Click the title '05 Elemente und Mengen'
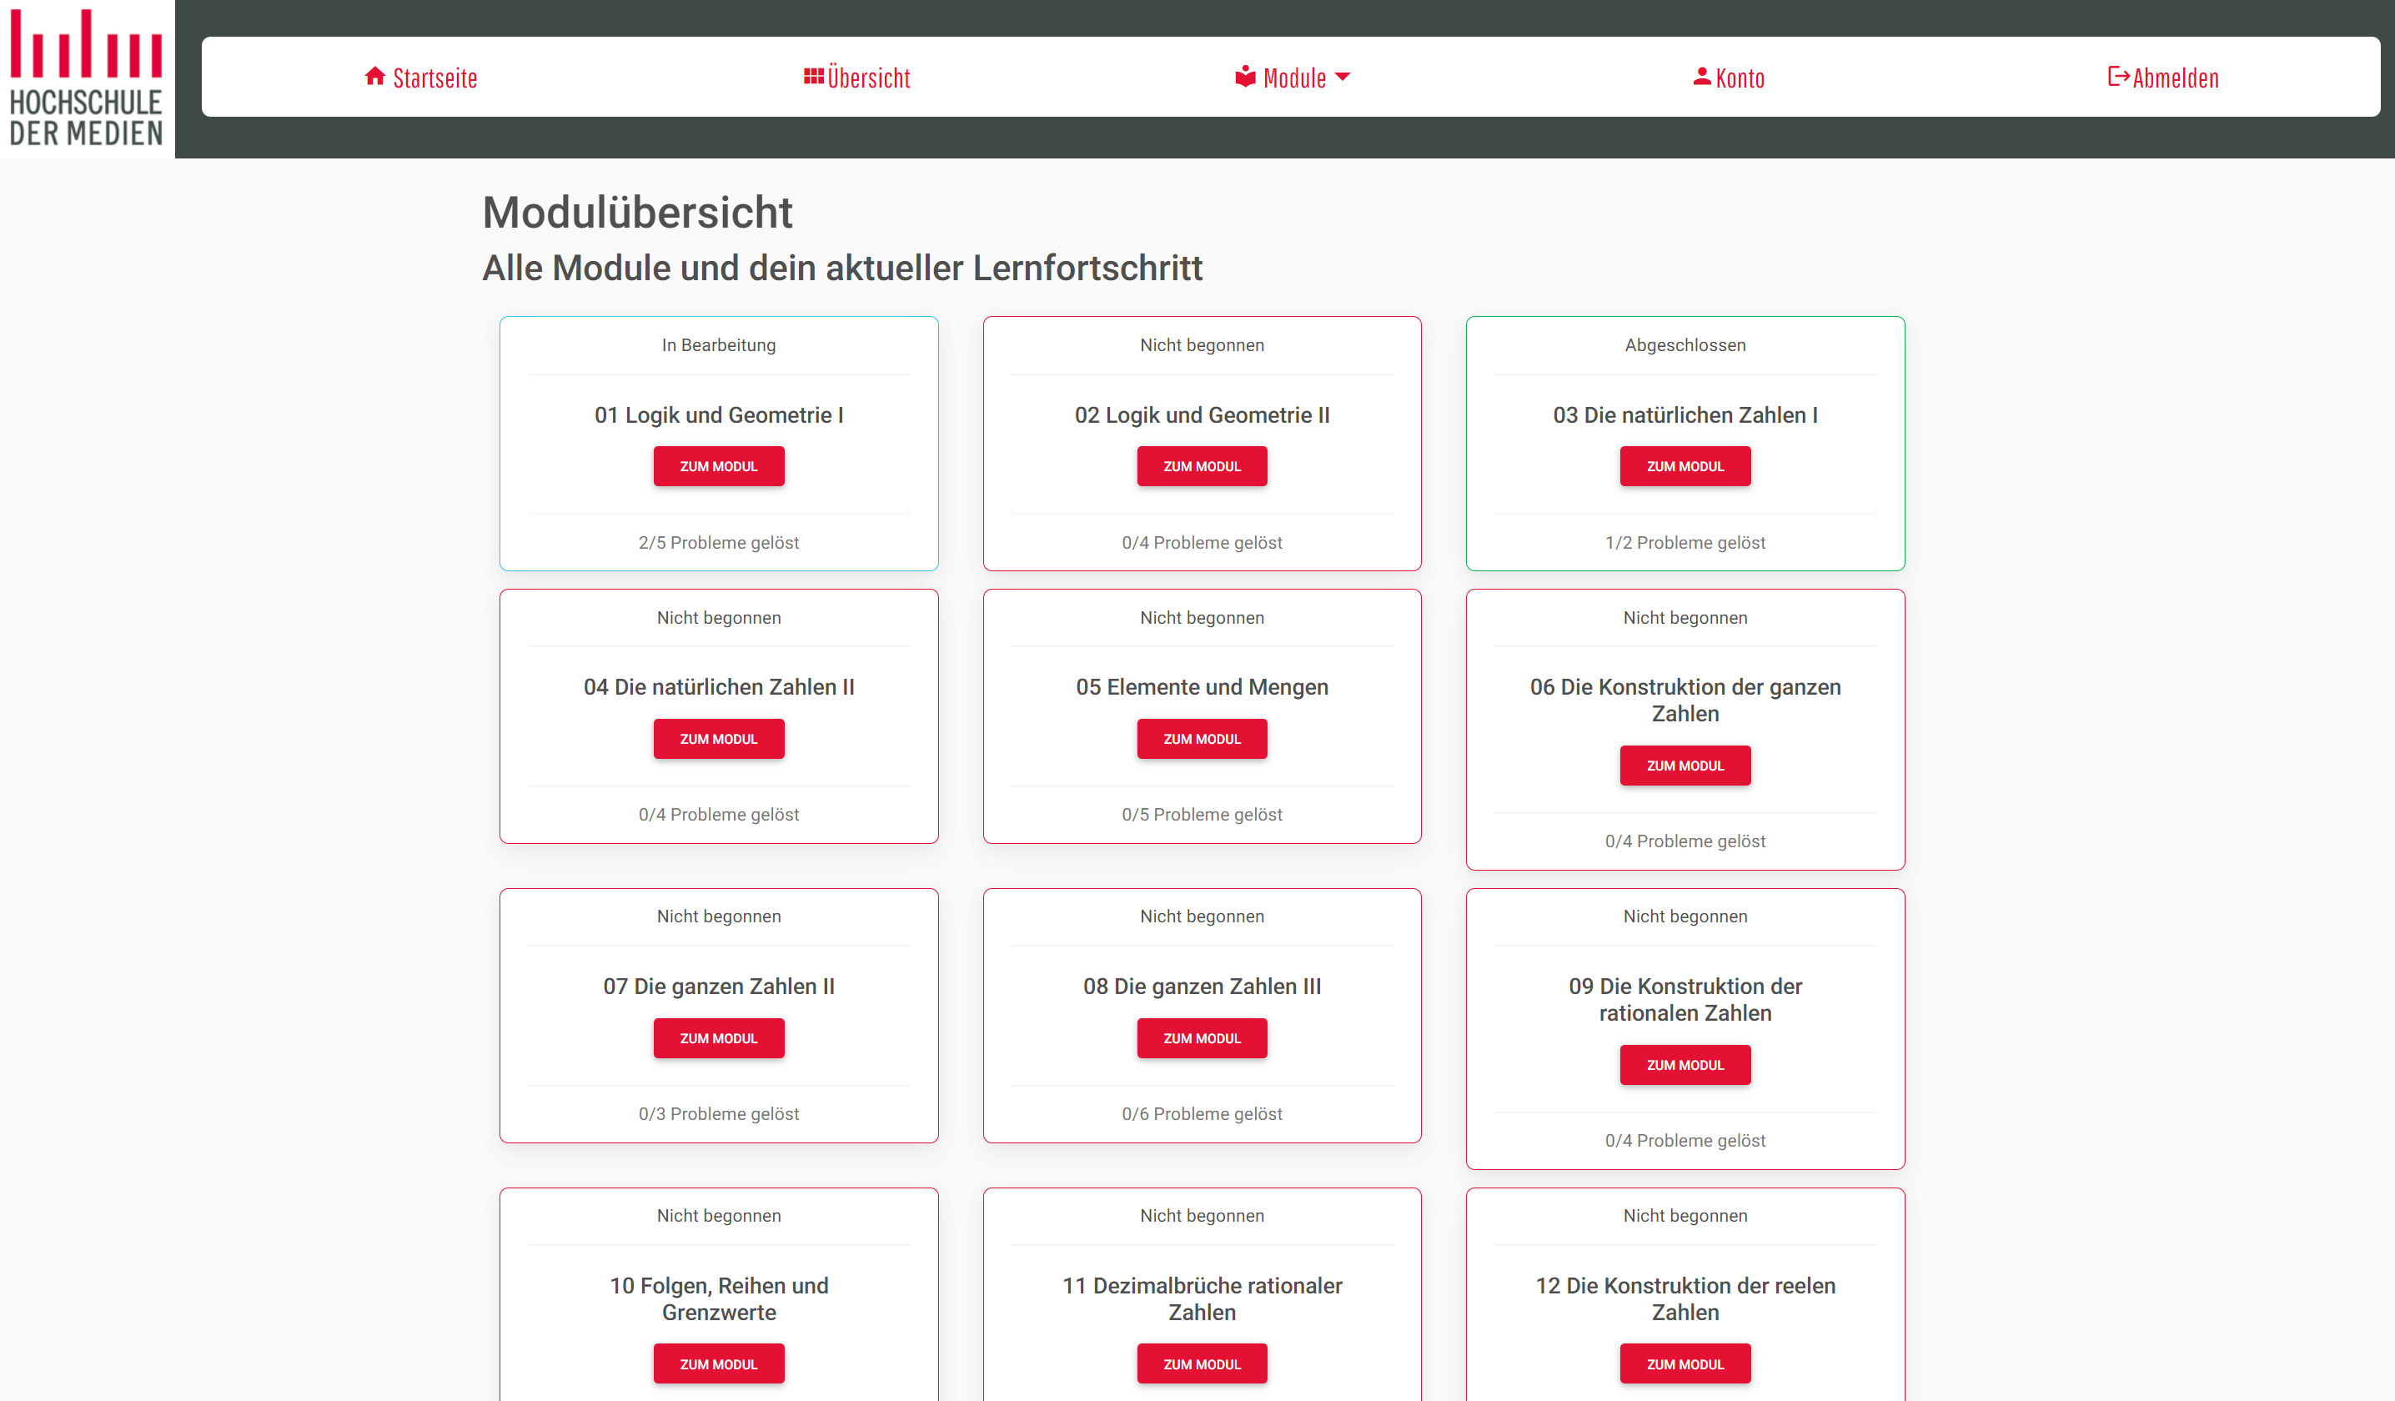This screenshot has width=2395, height=1401. [x=1203, y=687]
